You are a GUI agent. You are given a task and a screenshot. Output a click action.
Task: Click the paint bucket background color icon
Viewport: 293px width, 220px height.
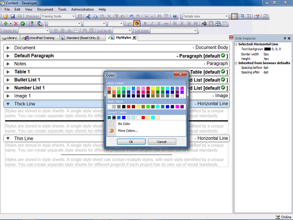click(136, 23)
